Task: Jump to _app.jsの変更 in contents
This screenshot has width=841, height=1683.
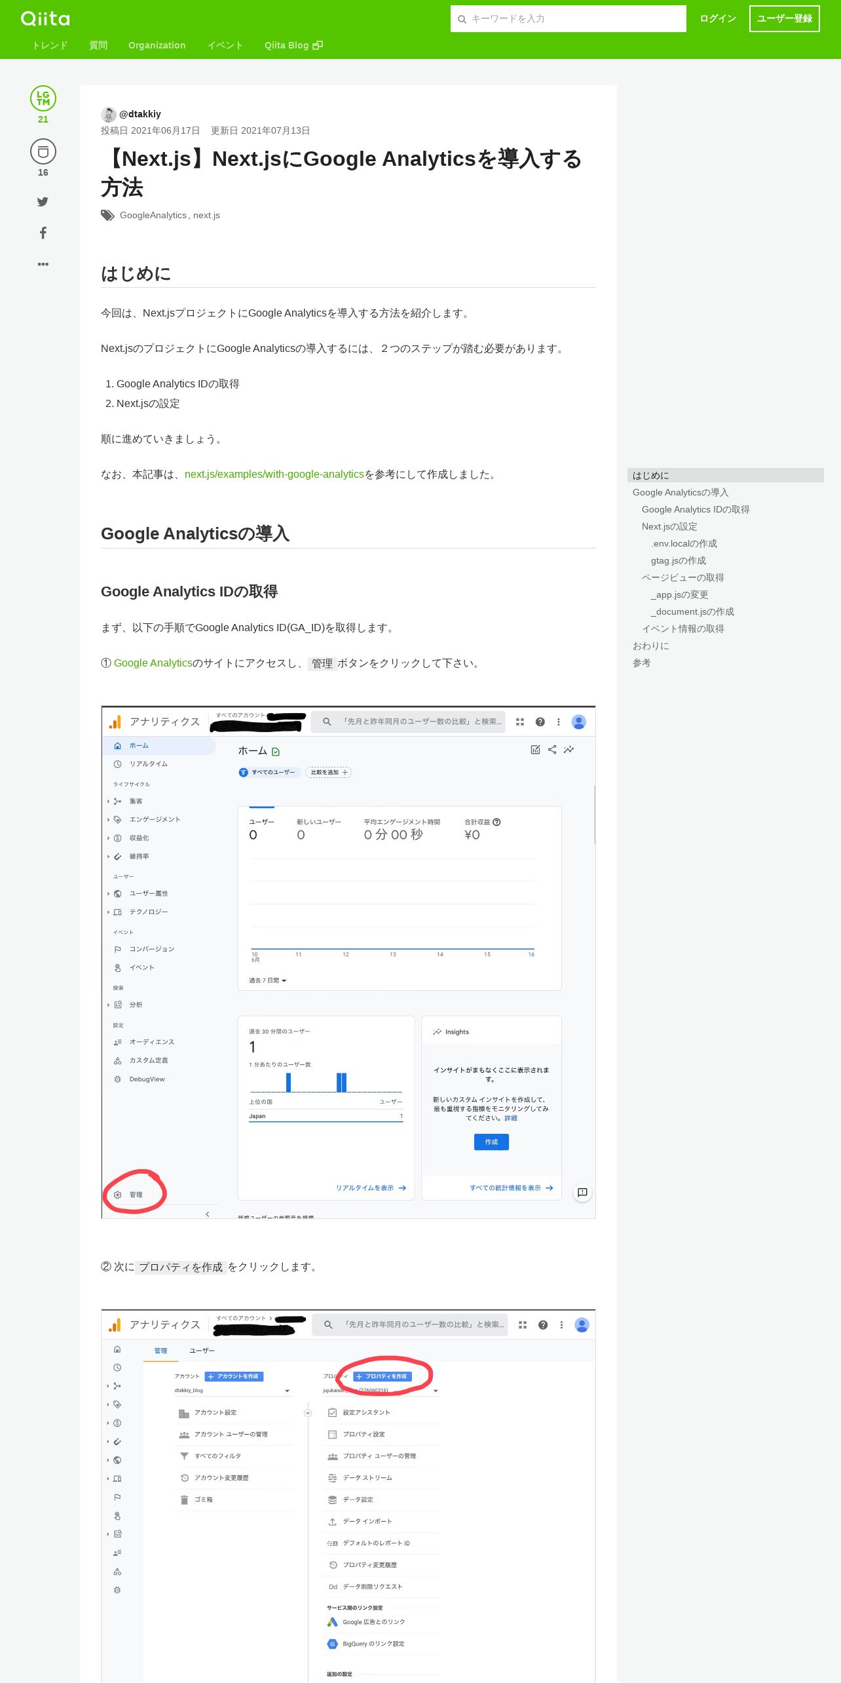Action: coord(680,595)
